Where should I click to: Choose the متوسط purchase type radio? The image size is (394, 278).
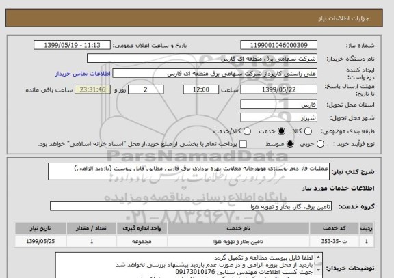pyautogui.click(x=290, y=144)
